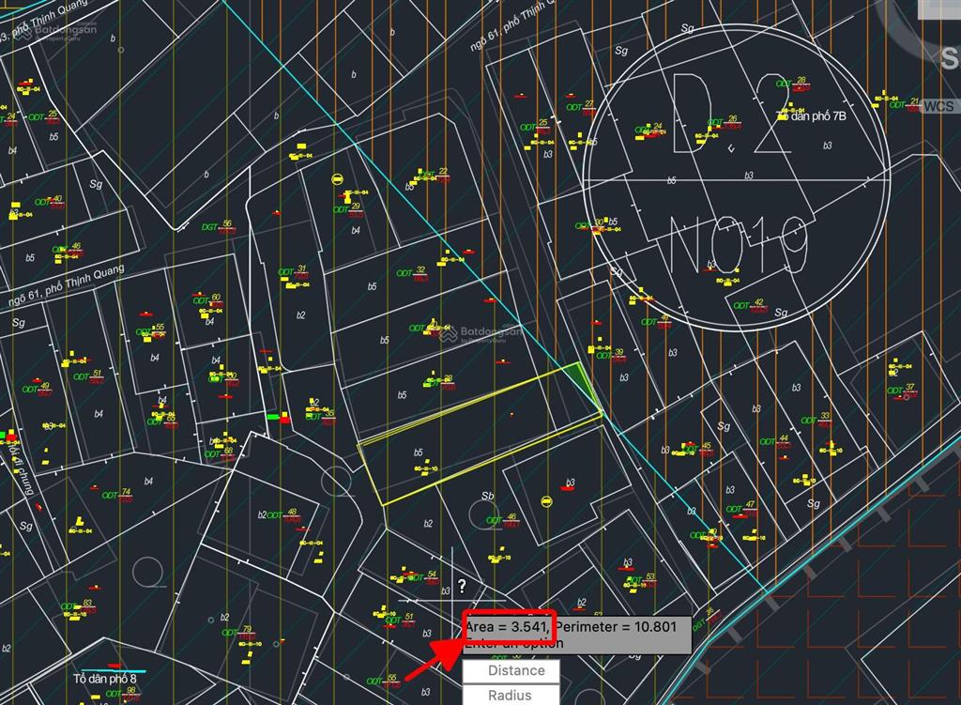961x705 pixels.
Task: Click the ODT 74 parcel label
Action: 117,496
